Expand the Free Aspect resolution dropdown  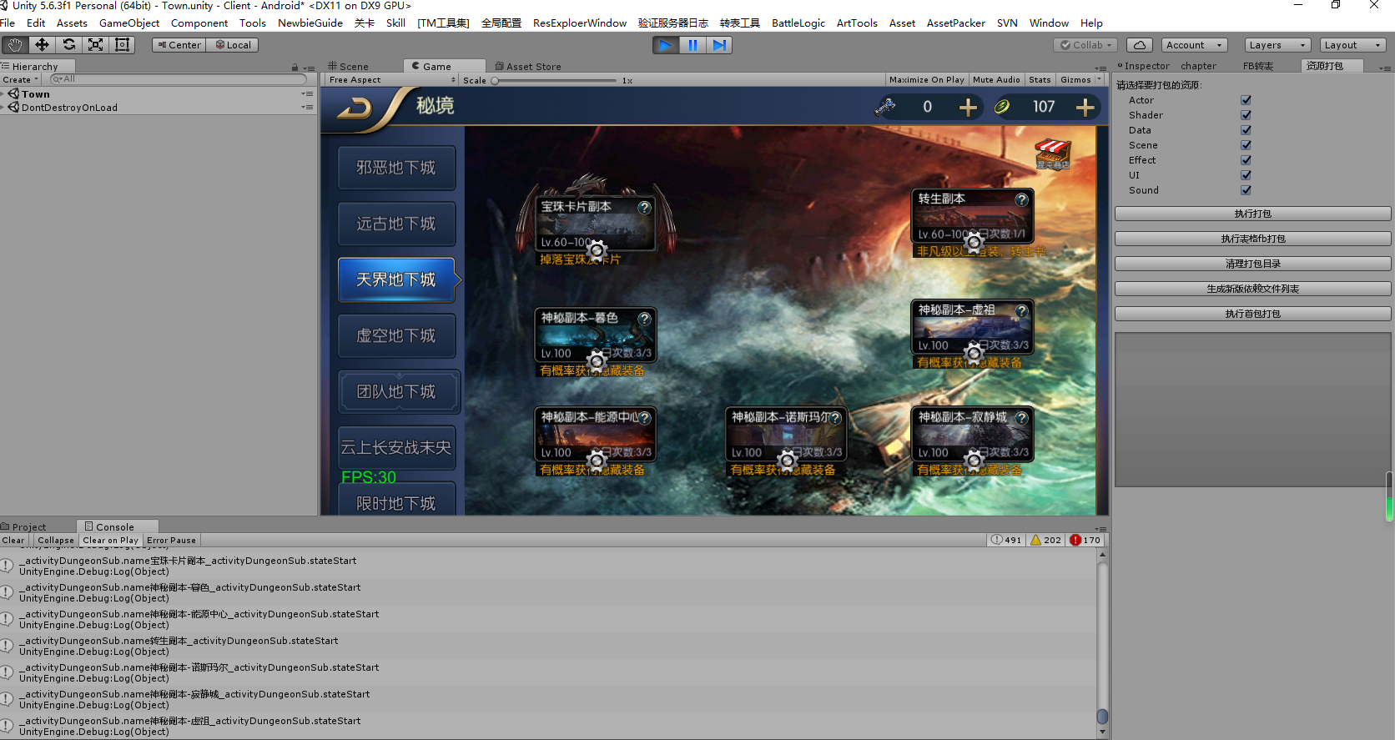click(391, 80)
